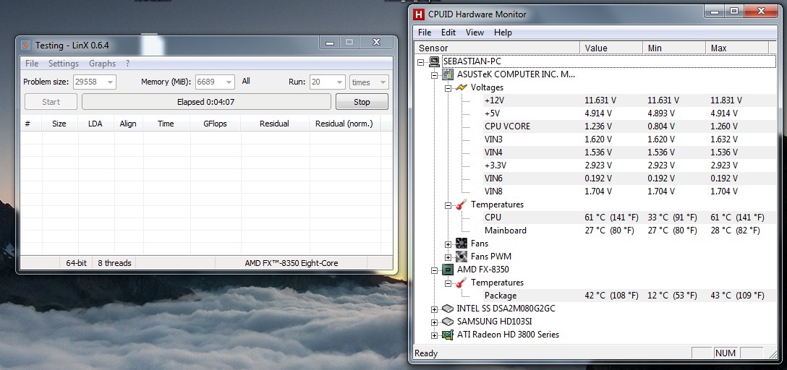
Task: Click the Value column header
Action: (x=611, y=48)
